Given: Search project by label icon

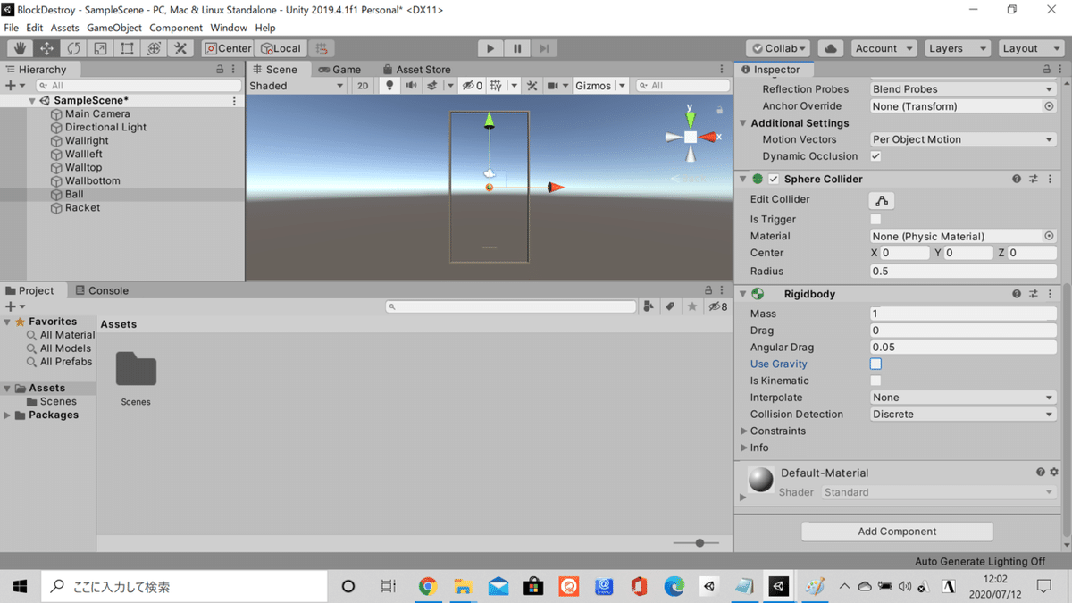Looking at the screenshot, I should (x=670, y=306).
